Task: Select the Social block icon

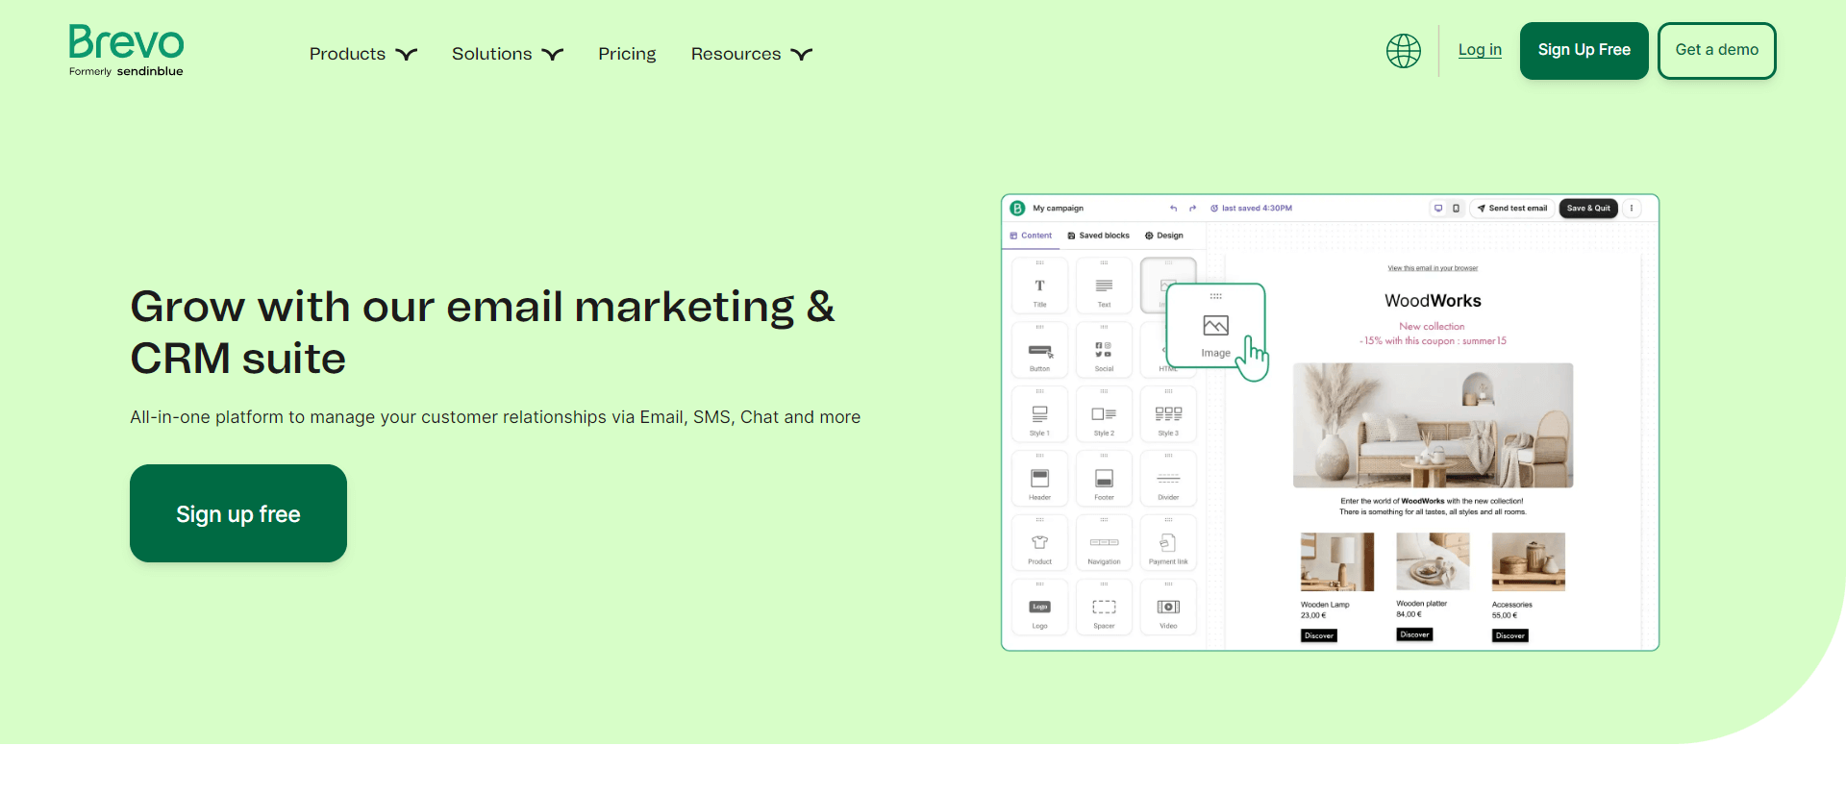Action: [x=1104, y=351]
